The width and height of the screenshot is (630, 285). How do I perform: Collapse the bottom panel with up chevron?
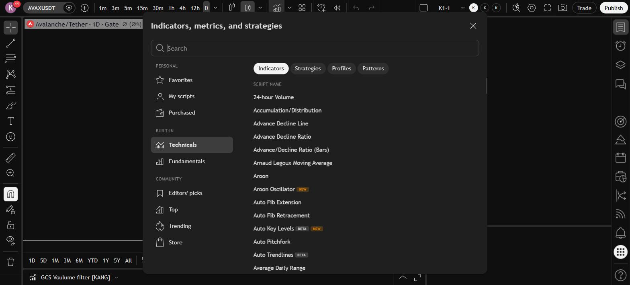point(403,277)
